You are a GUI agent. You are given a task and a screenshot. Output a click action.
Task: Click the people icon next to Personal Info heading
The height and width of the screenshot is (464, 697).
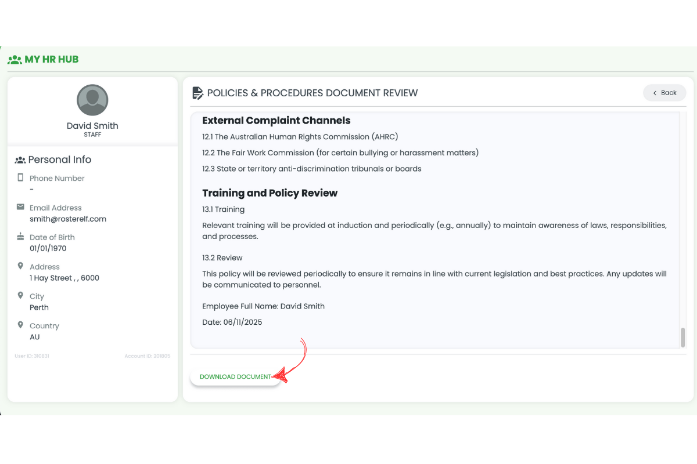[x=19, y=159]
